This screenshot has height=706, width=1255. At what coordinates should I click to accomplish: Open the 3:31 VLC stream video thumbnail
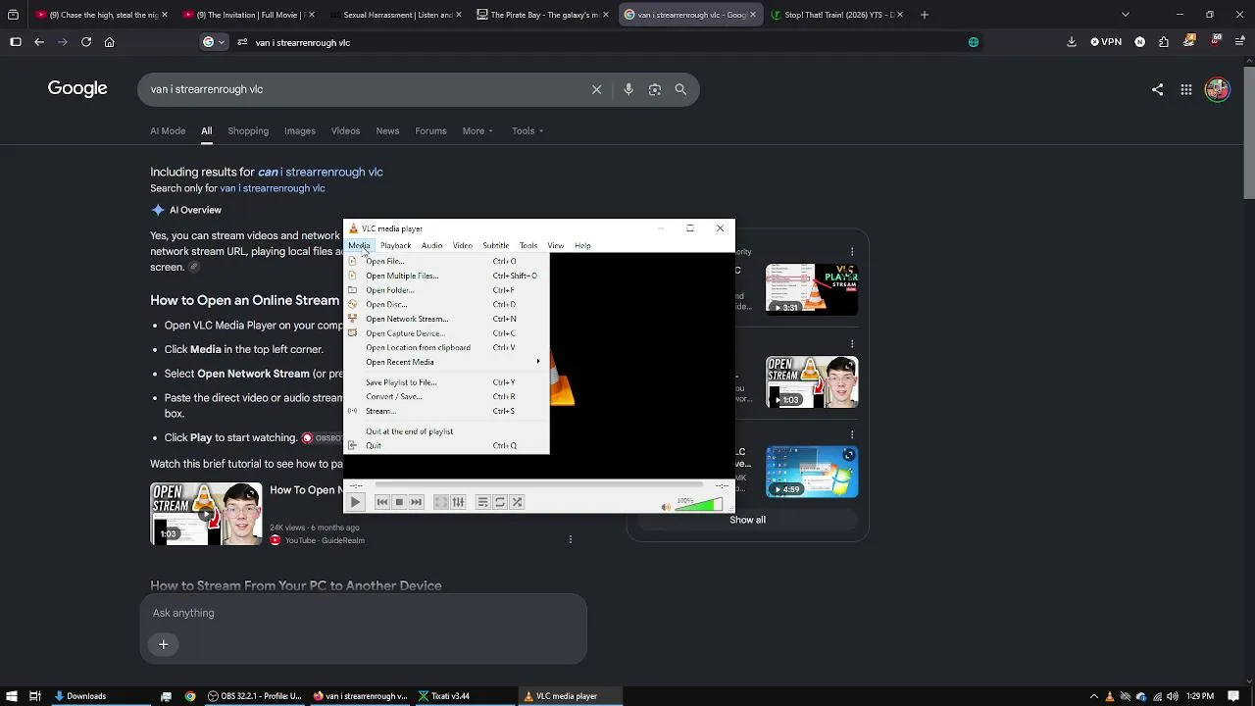click(x=812, y=288)
